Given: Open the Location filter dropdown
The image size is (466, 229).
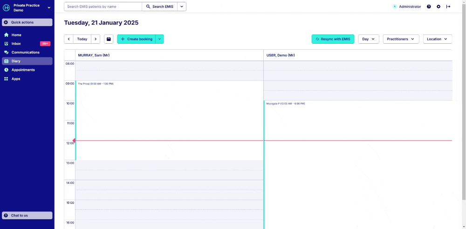Looking at the screenshot, I should [437, 39].
